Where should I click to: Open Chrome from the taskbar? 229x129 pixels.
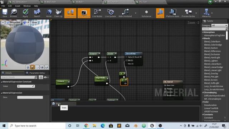tap(86, 126)
